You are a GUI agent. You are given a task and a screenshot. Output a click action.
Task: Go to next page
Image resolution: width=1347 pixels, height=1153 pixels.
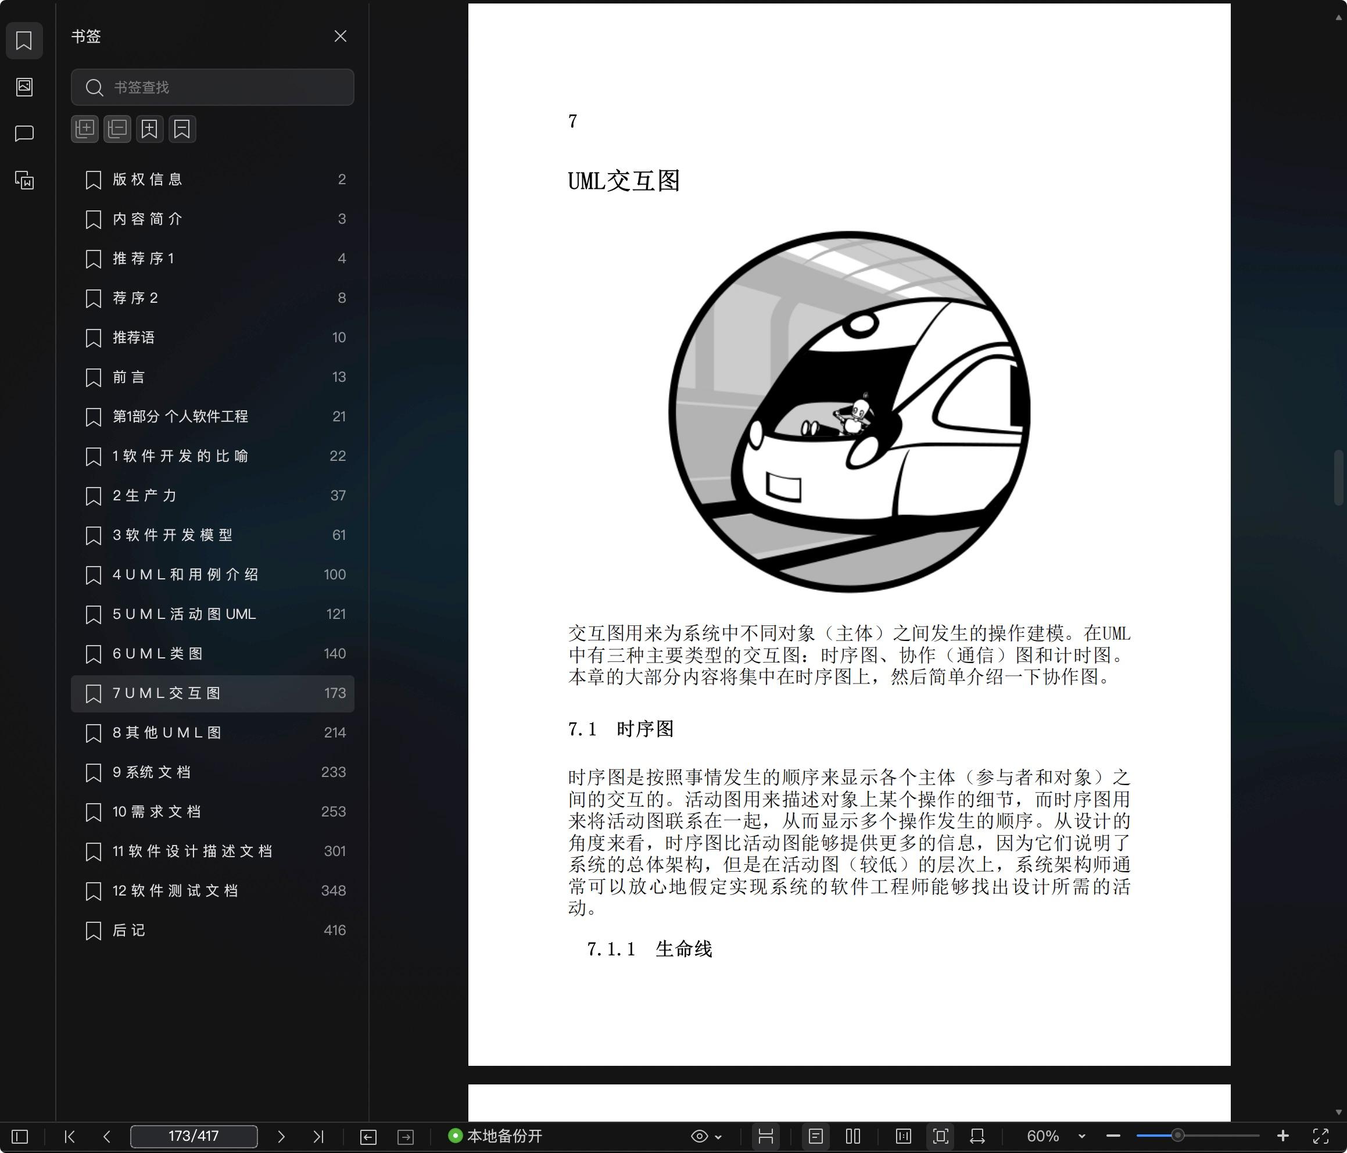point(281,1136)
